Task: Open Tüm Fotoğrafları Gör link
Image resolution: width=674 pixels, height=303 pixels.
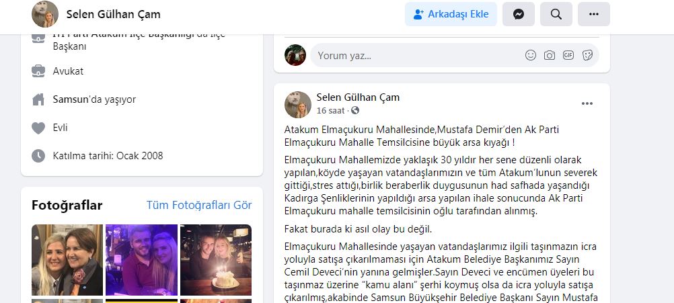Action: [199, 205]
